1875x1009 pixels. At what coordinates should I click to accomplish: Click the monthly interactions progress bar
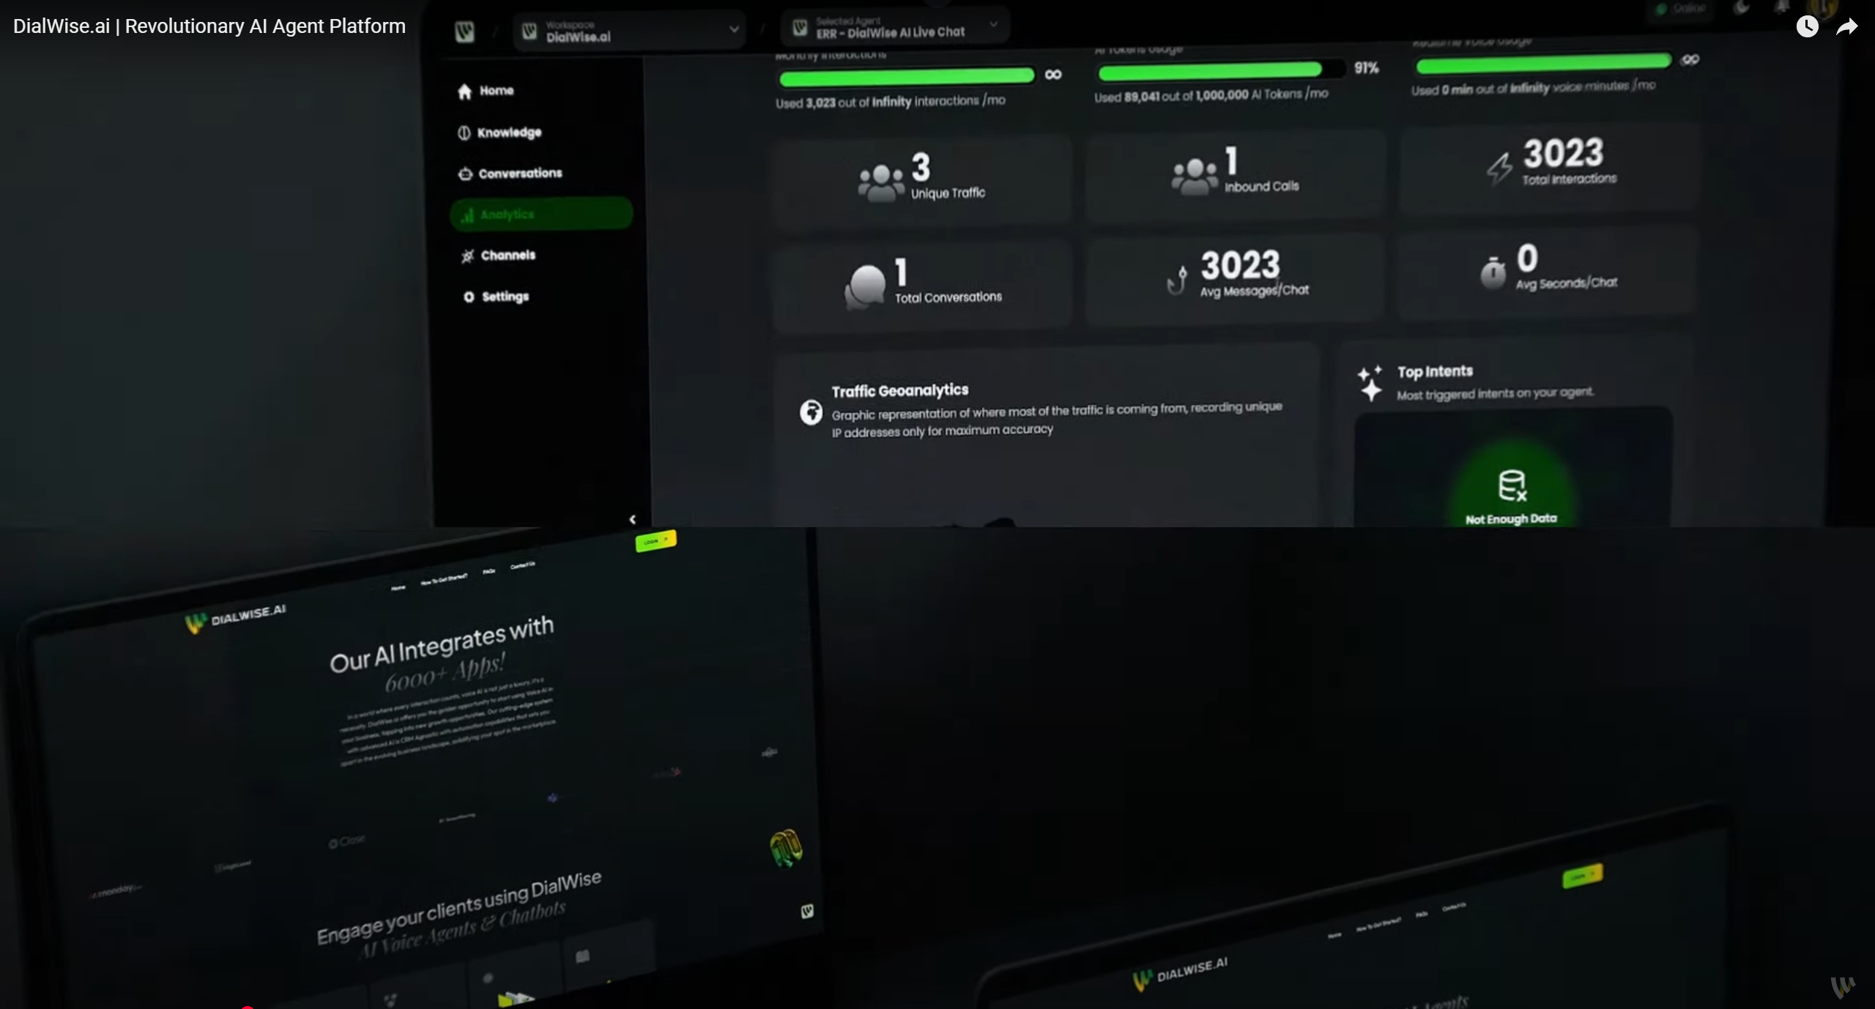pyautogui.click(x=907, y=75)
